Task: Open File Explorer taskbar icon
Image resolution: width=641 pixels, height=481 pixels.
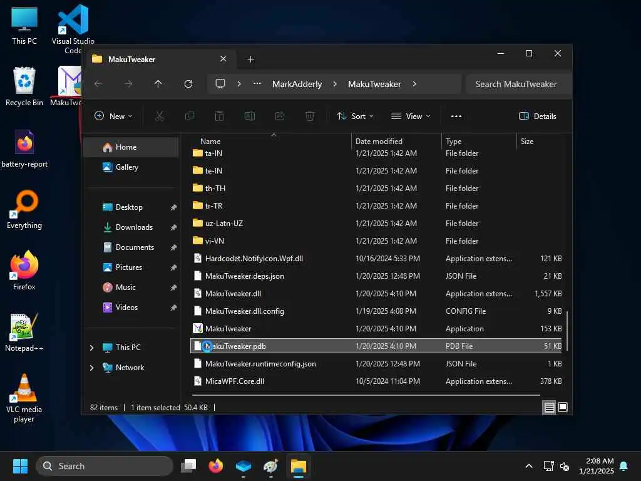Action: 299,466
